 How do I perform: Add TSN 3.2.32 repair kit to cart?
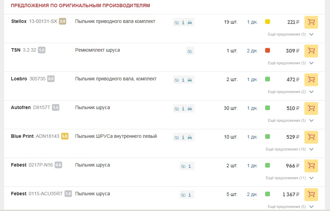[311, 51]
